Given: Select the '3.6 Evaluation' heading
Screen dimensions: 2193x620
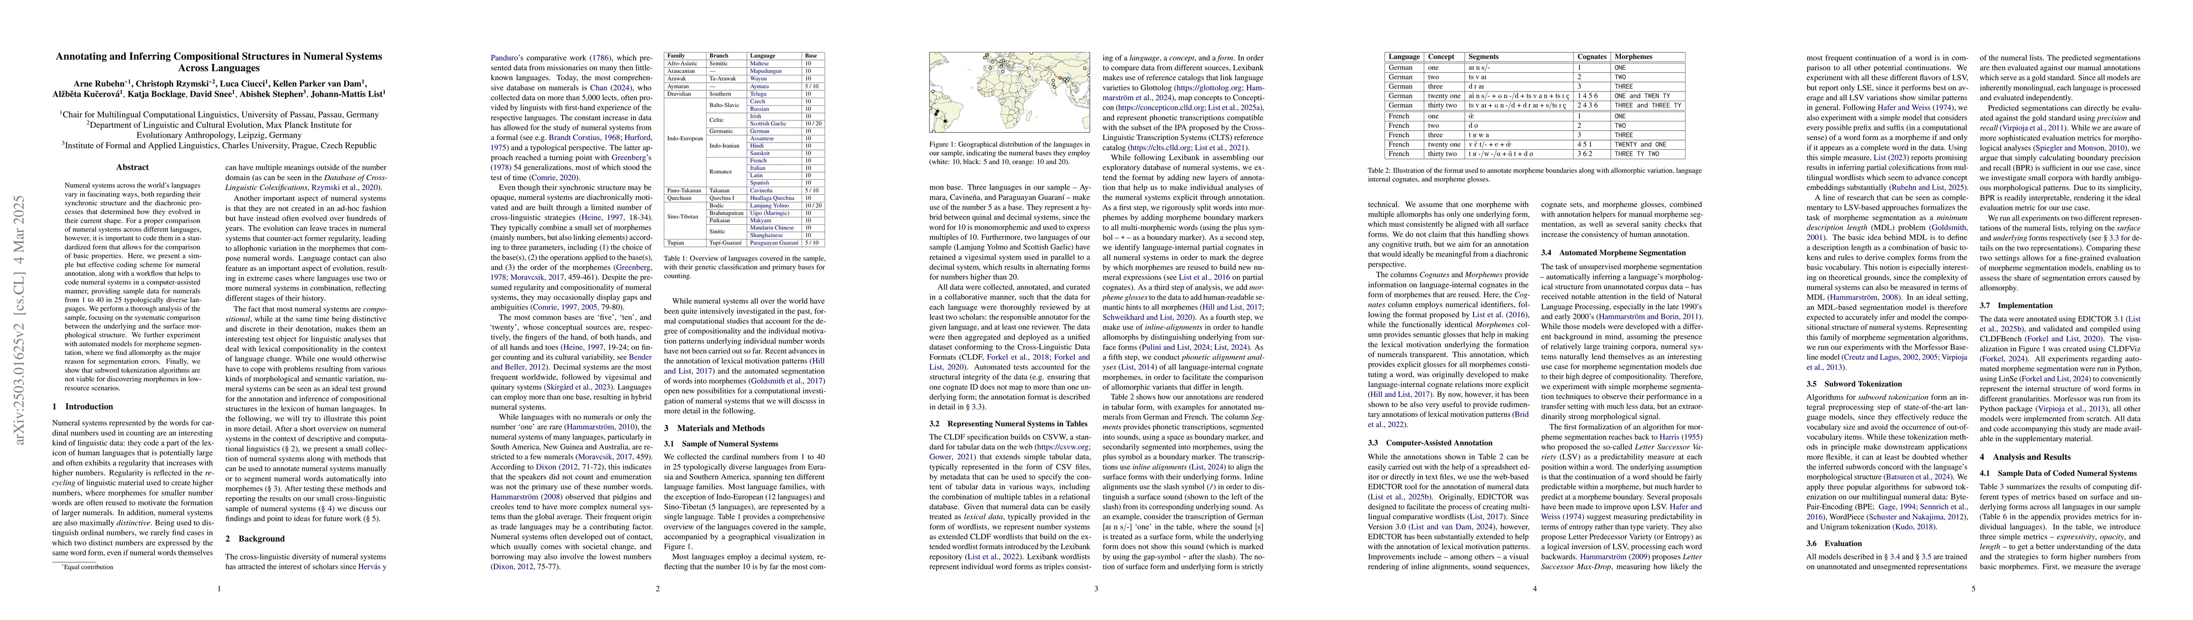Looking at the screenshot, I should coord(1835,544).
